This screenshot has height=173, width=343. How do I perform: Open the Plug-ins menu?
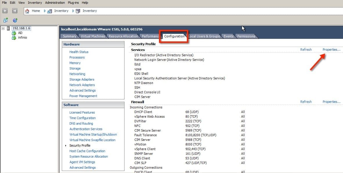coord(73,3)
